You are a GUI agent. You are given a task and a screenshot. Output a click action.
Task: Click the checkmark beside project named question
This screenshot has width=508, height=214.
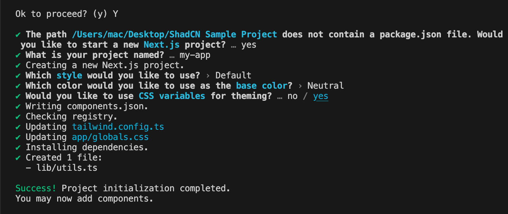(18, 55)
